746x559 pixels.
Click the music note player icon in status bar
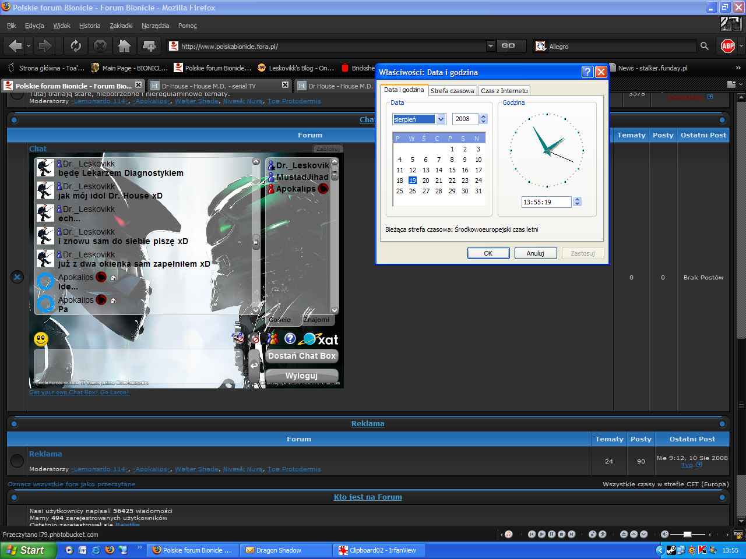(508, 534)
